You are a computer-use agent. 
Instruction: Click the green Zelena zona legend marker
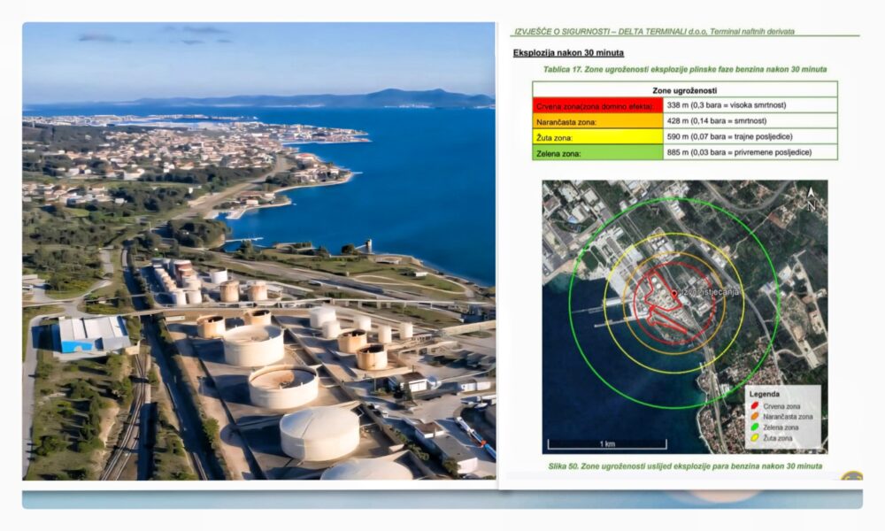[x=755, y=427]
